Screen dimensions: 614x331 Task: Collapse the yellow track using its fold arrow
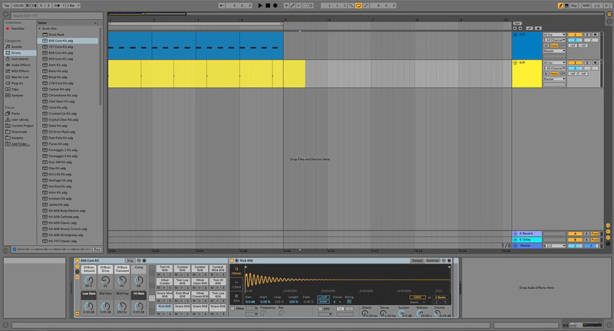pos(515,63)
